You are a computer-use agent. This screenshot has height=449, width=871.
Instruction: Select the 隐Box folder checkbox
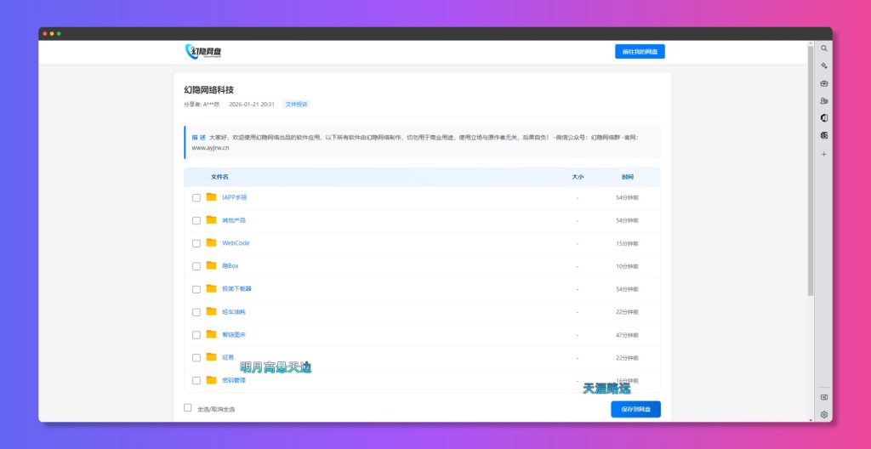[196, 266]
